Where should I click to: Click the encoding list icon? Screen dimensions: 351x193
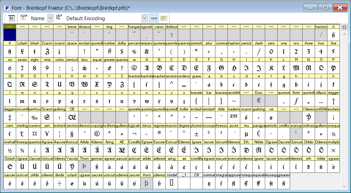click(59, 18)
